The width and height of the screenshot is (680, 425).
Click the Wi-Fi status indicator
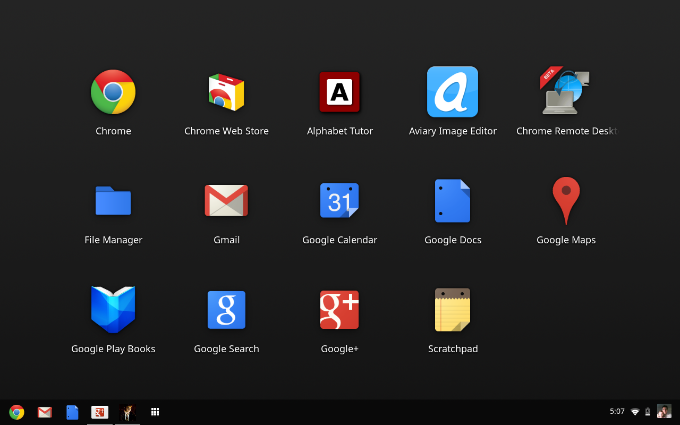[x=635, y=411]
